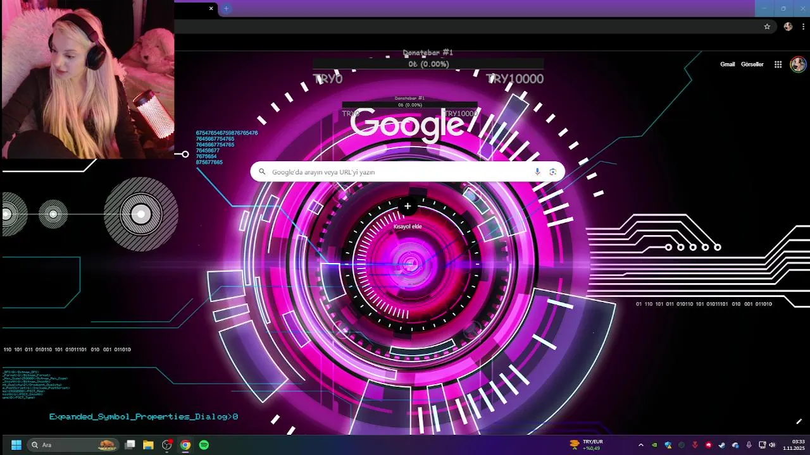Start voice search with the microphone
810x455 pixels.
[537, 172]
